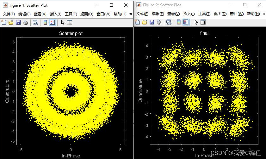Image resolution: width=266 pixels, height=159 pixels.
Task: Click the 'final' plot title in Figure 2
Action: (204, 33)
